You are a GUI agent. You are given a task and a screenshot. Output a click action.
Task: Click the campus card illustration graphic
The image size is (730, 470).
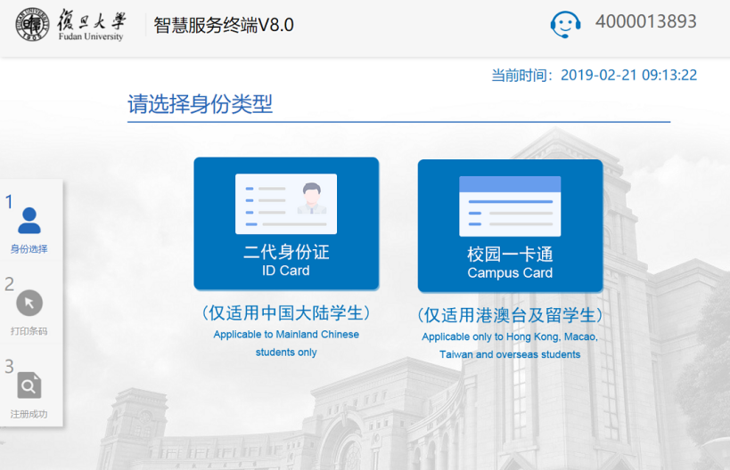tap(510, 206)
